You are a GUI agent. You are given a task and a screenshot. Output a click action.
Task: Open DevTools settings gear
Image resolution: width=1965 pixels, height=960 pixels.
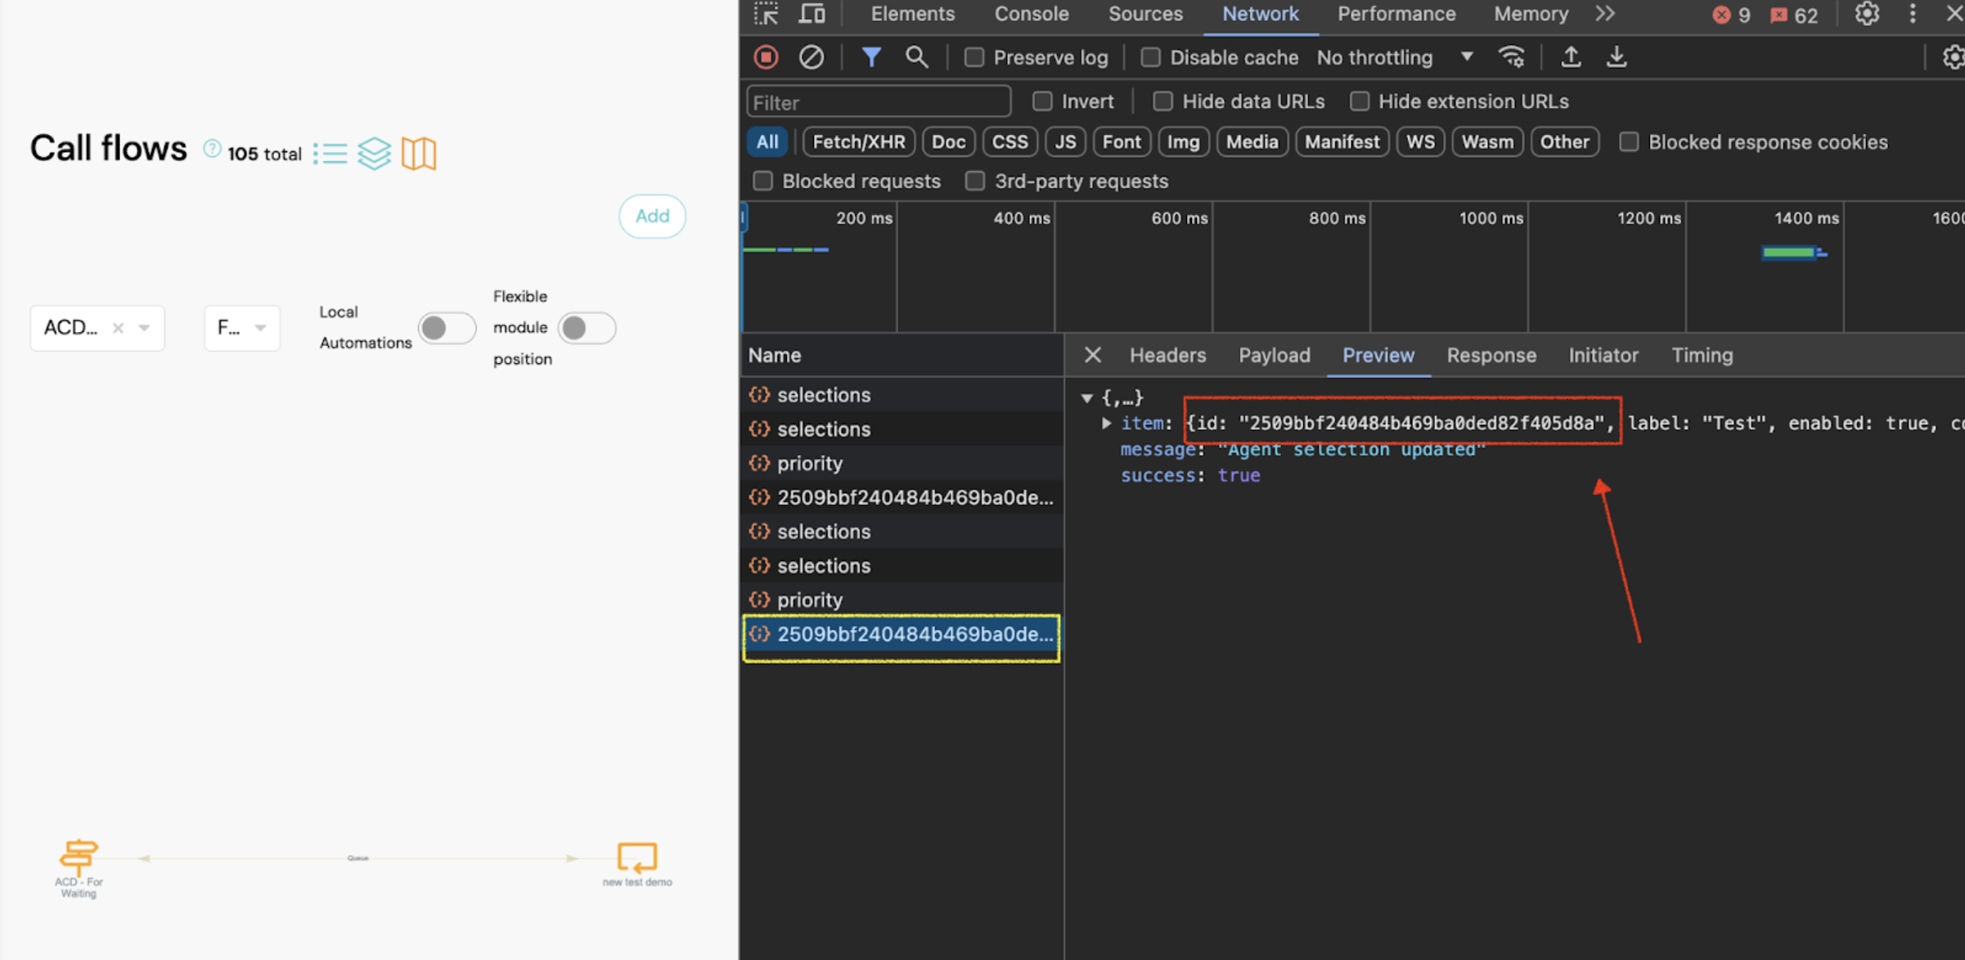click(x=1866, y=14)
